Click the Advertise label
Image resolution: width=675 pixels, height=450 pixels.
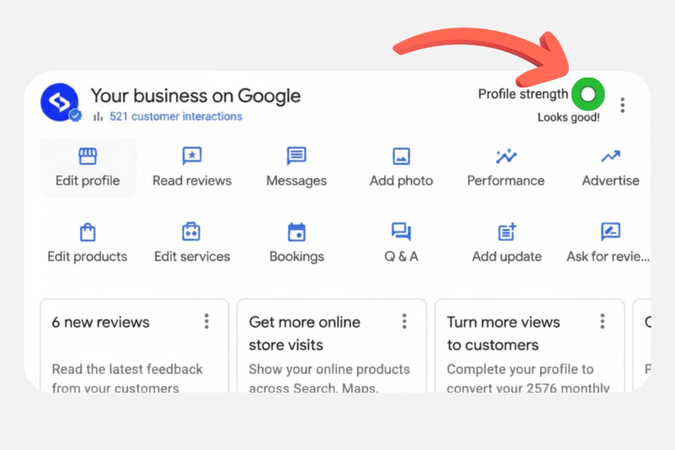click(610, 181)
